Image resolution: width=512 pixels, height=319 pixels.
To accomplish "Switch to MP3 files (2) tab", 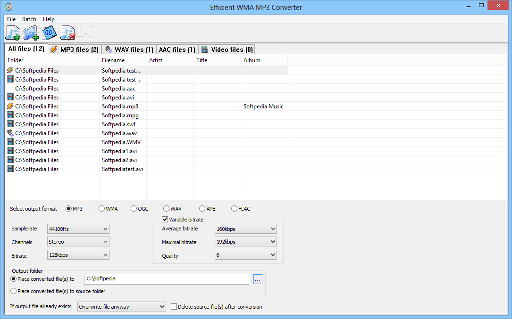I will (x=75, y=49).
